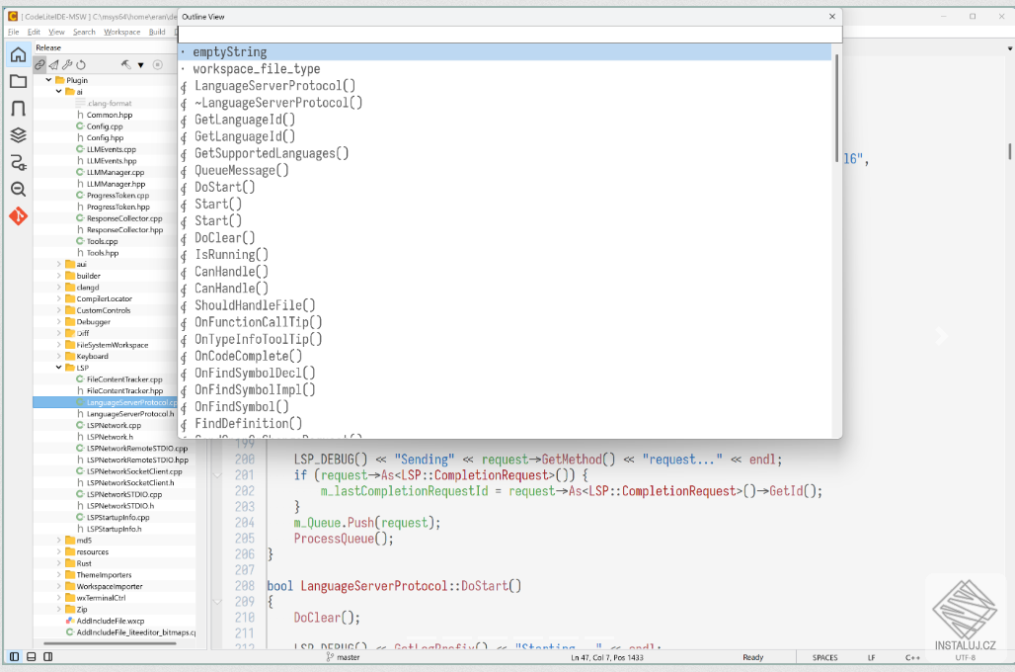Screen dimensions: 1015x672
Task: Select ShouldHandleFile() outline entry
Action: coord(505,305)
